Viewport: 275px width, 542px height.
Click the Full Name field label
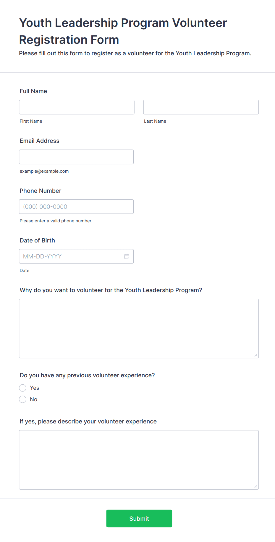[33, 91]
